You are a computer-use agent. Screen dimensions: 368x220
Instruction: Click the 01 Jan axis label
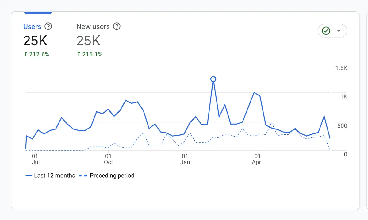pos(185,159)
